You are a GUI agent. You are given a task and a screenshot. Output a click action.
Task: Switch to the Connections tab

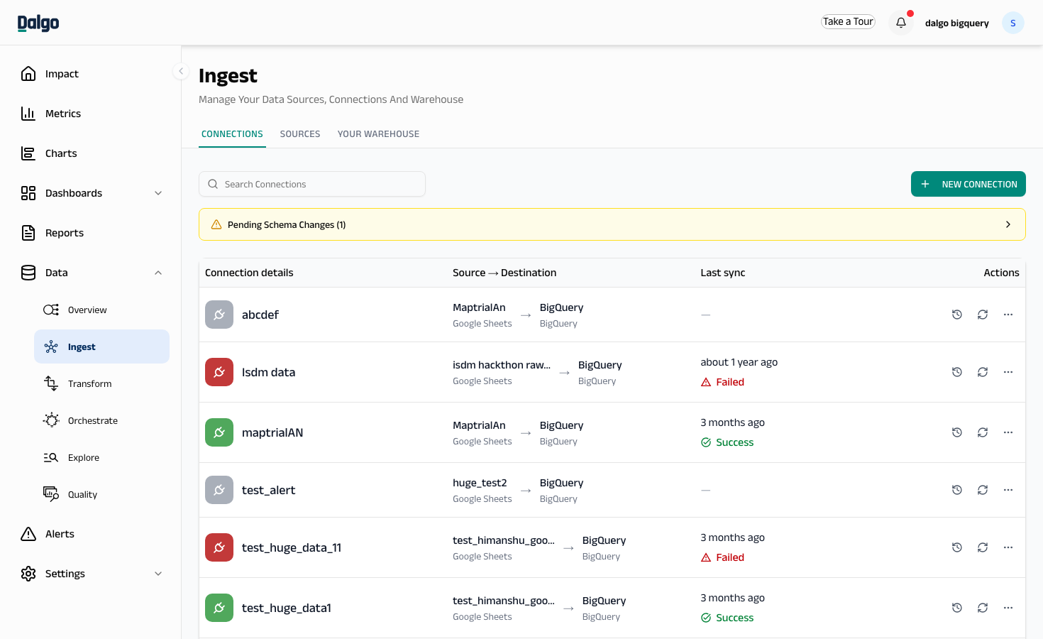click(x=232, y=134)
